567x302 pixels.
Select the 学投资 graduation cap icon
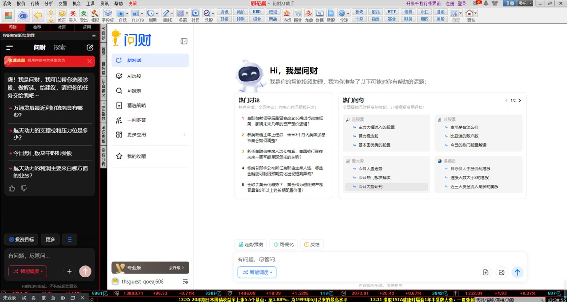click(x=108, y=13)
